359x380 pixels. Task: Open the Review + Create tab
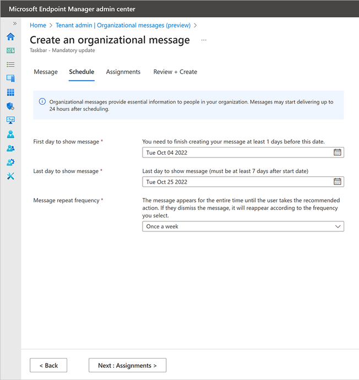tap(175, 72)
